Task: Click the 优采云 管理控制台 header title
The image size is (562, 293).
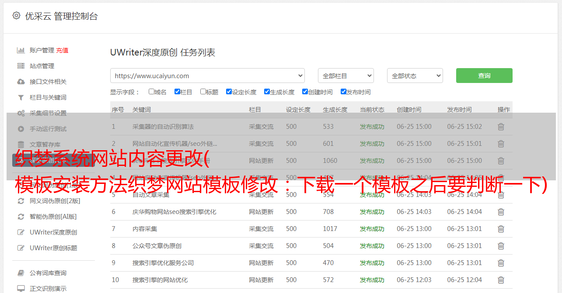Action: point(61,16)
